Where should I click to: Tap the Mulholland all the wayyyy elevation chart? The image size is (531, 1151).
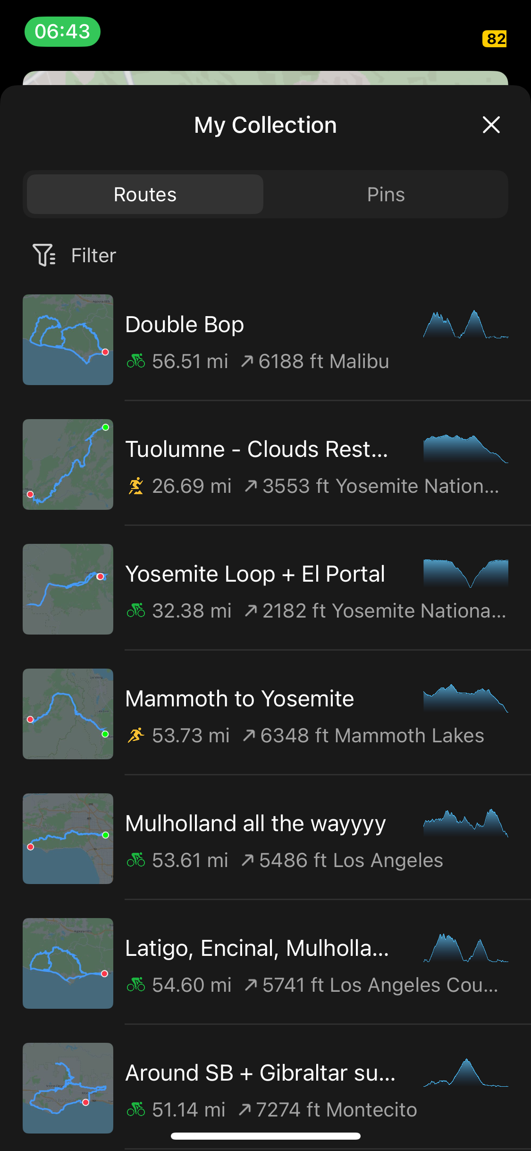[466, 823]
